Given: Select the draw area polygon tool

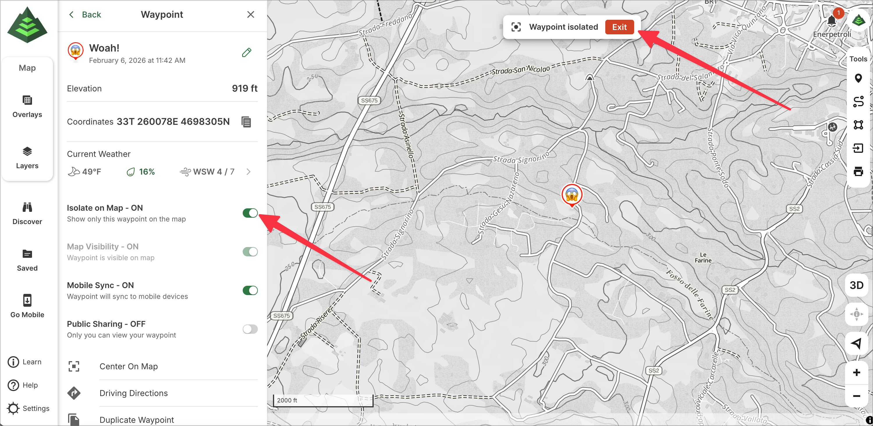Looking at the screenshot, I should (858, 125).
